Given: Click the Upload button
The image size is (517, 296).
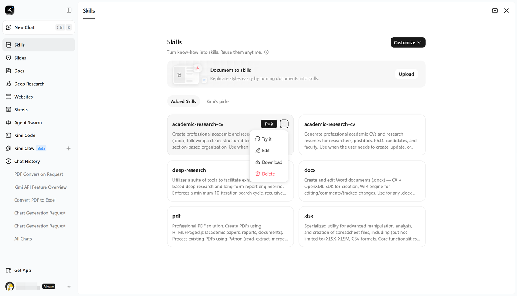Looking at the screenshot, I should click(406, 74).
